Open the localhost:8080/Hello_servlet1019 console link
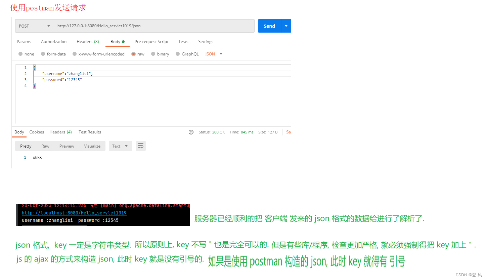This screenshot has height=280, width=487. point(74,213)
